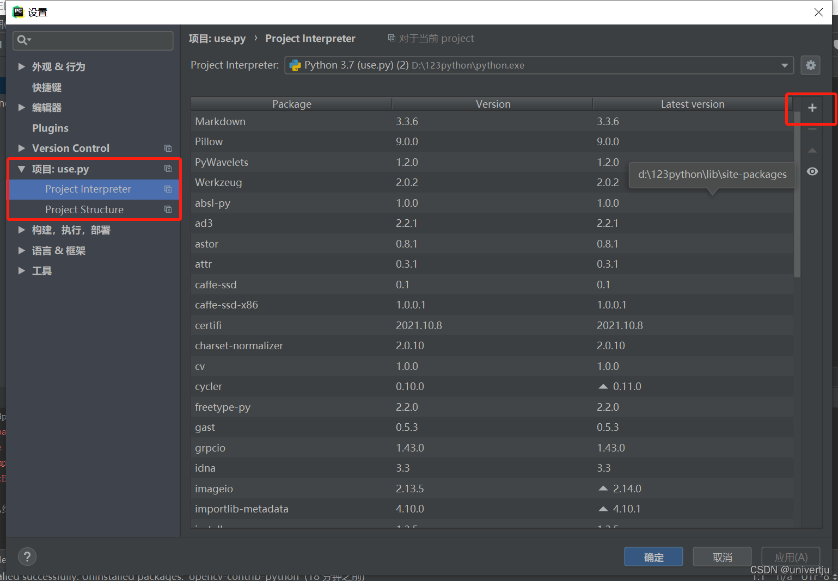Select the grpcio package row
838x581 pixels.
(x=492, y=448)
